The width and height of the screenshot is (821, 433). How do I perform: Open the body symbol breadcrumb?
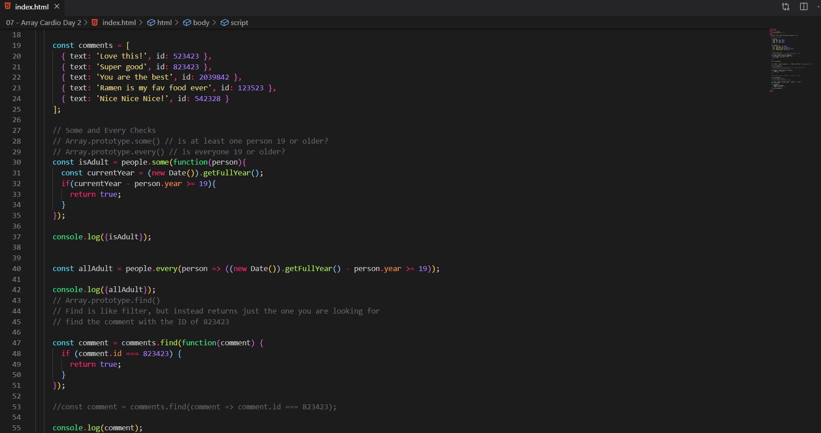point(197,22)
